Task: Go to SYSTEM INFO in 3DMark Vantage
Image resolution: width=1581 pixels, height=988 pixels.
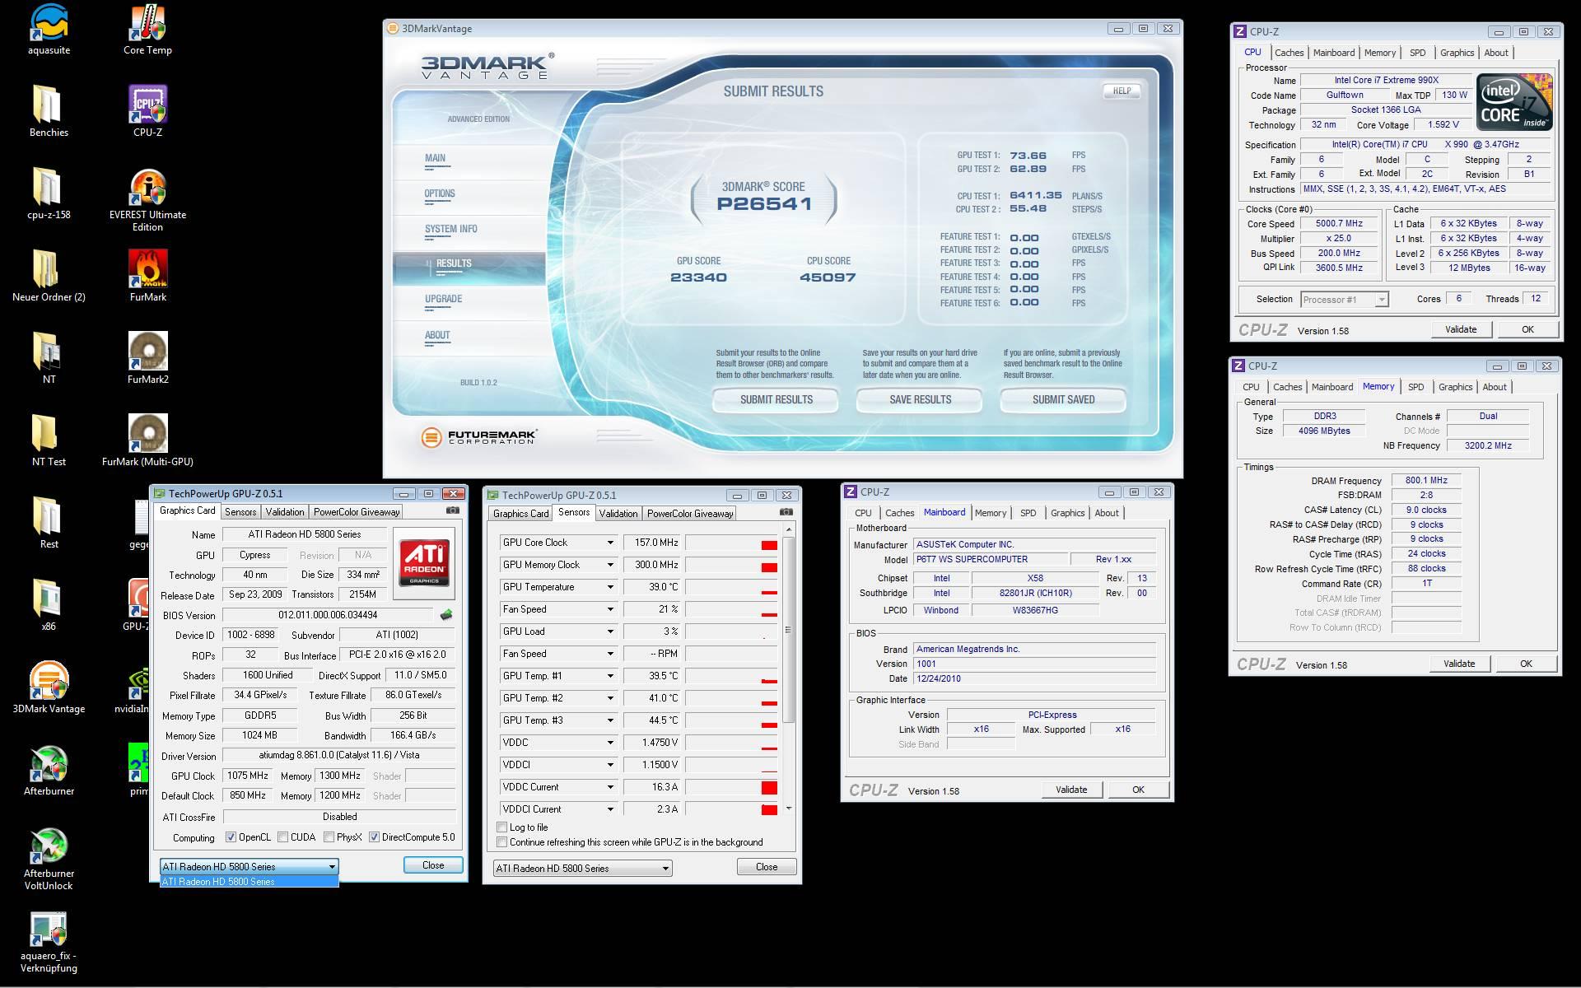Action: [x=450, y=229]
